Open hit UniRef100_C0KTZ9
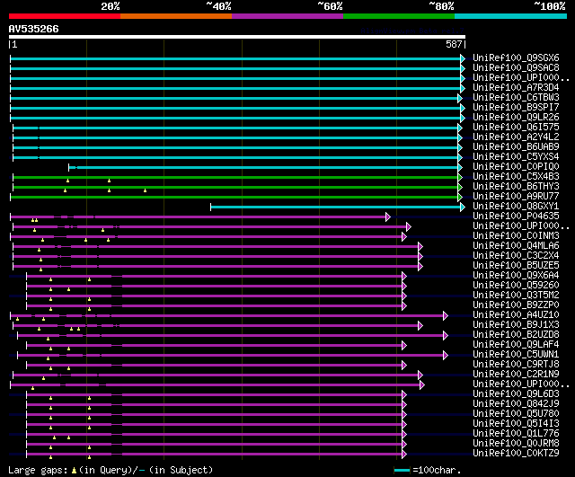 point(516,454)
